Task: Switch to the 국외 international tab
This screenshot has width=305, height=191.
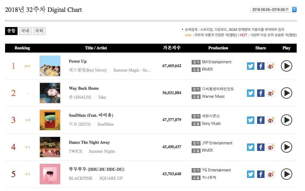Action: (39, 31)
